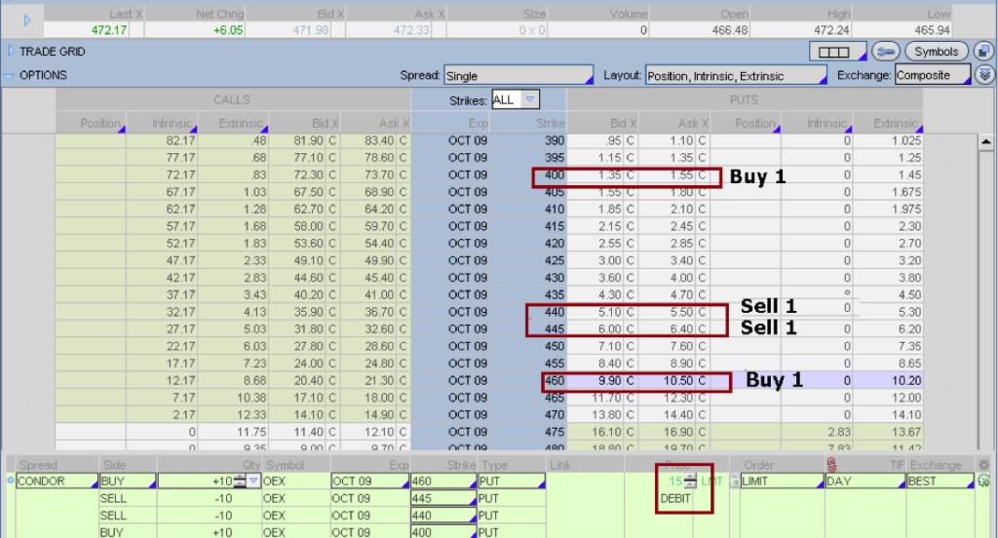Open the order Strike 460 dropdown
The image size is (998, 538).
click(x=443, y=481)
